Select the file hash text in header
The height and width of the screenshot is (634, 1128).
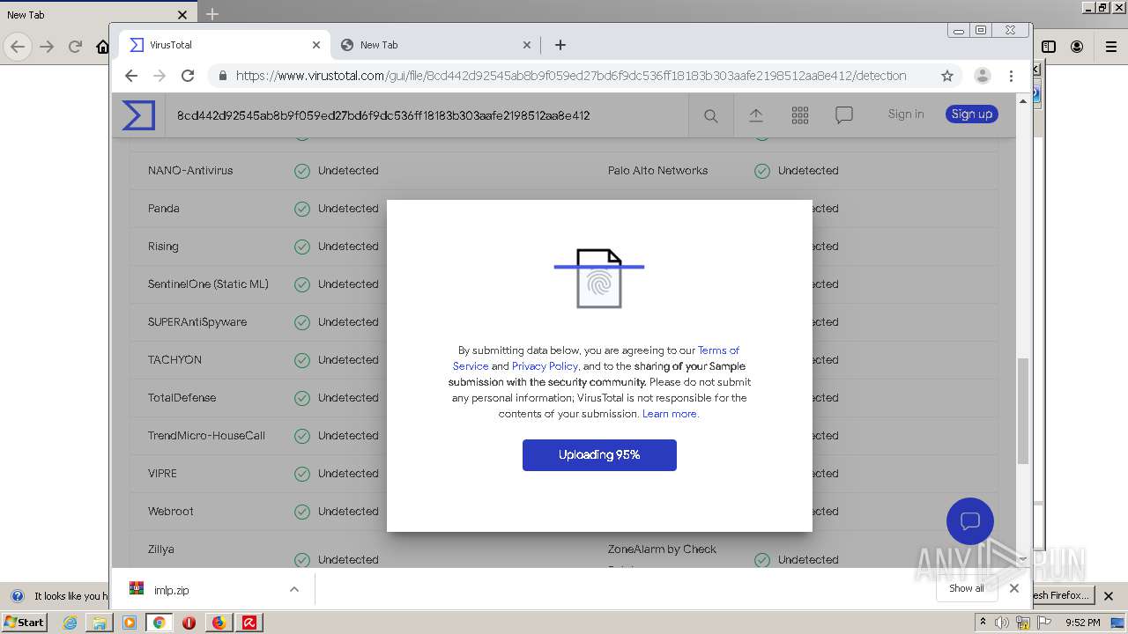(x=383, y=115)
